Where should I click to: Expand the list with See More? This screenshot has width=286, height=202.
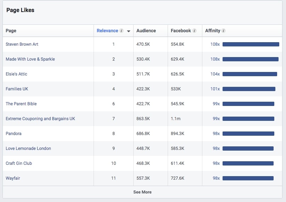click(142, 192)
